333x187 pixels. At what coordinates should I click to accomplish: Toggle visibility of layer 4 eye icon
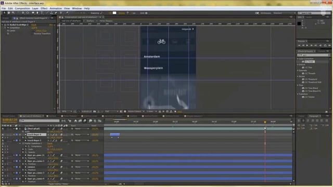(x=3, y=155)
